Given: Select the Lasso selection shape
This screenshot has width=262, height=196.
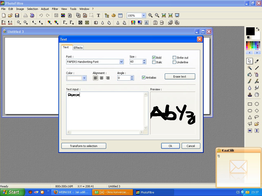Looking at the screenshot, I should pos(257,117).
